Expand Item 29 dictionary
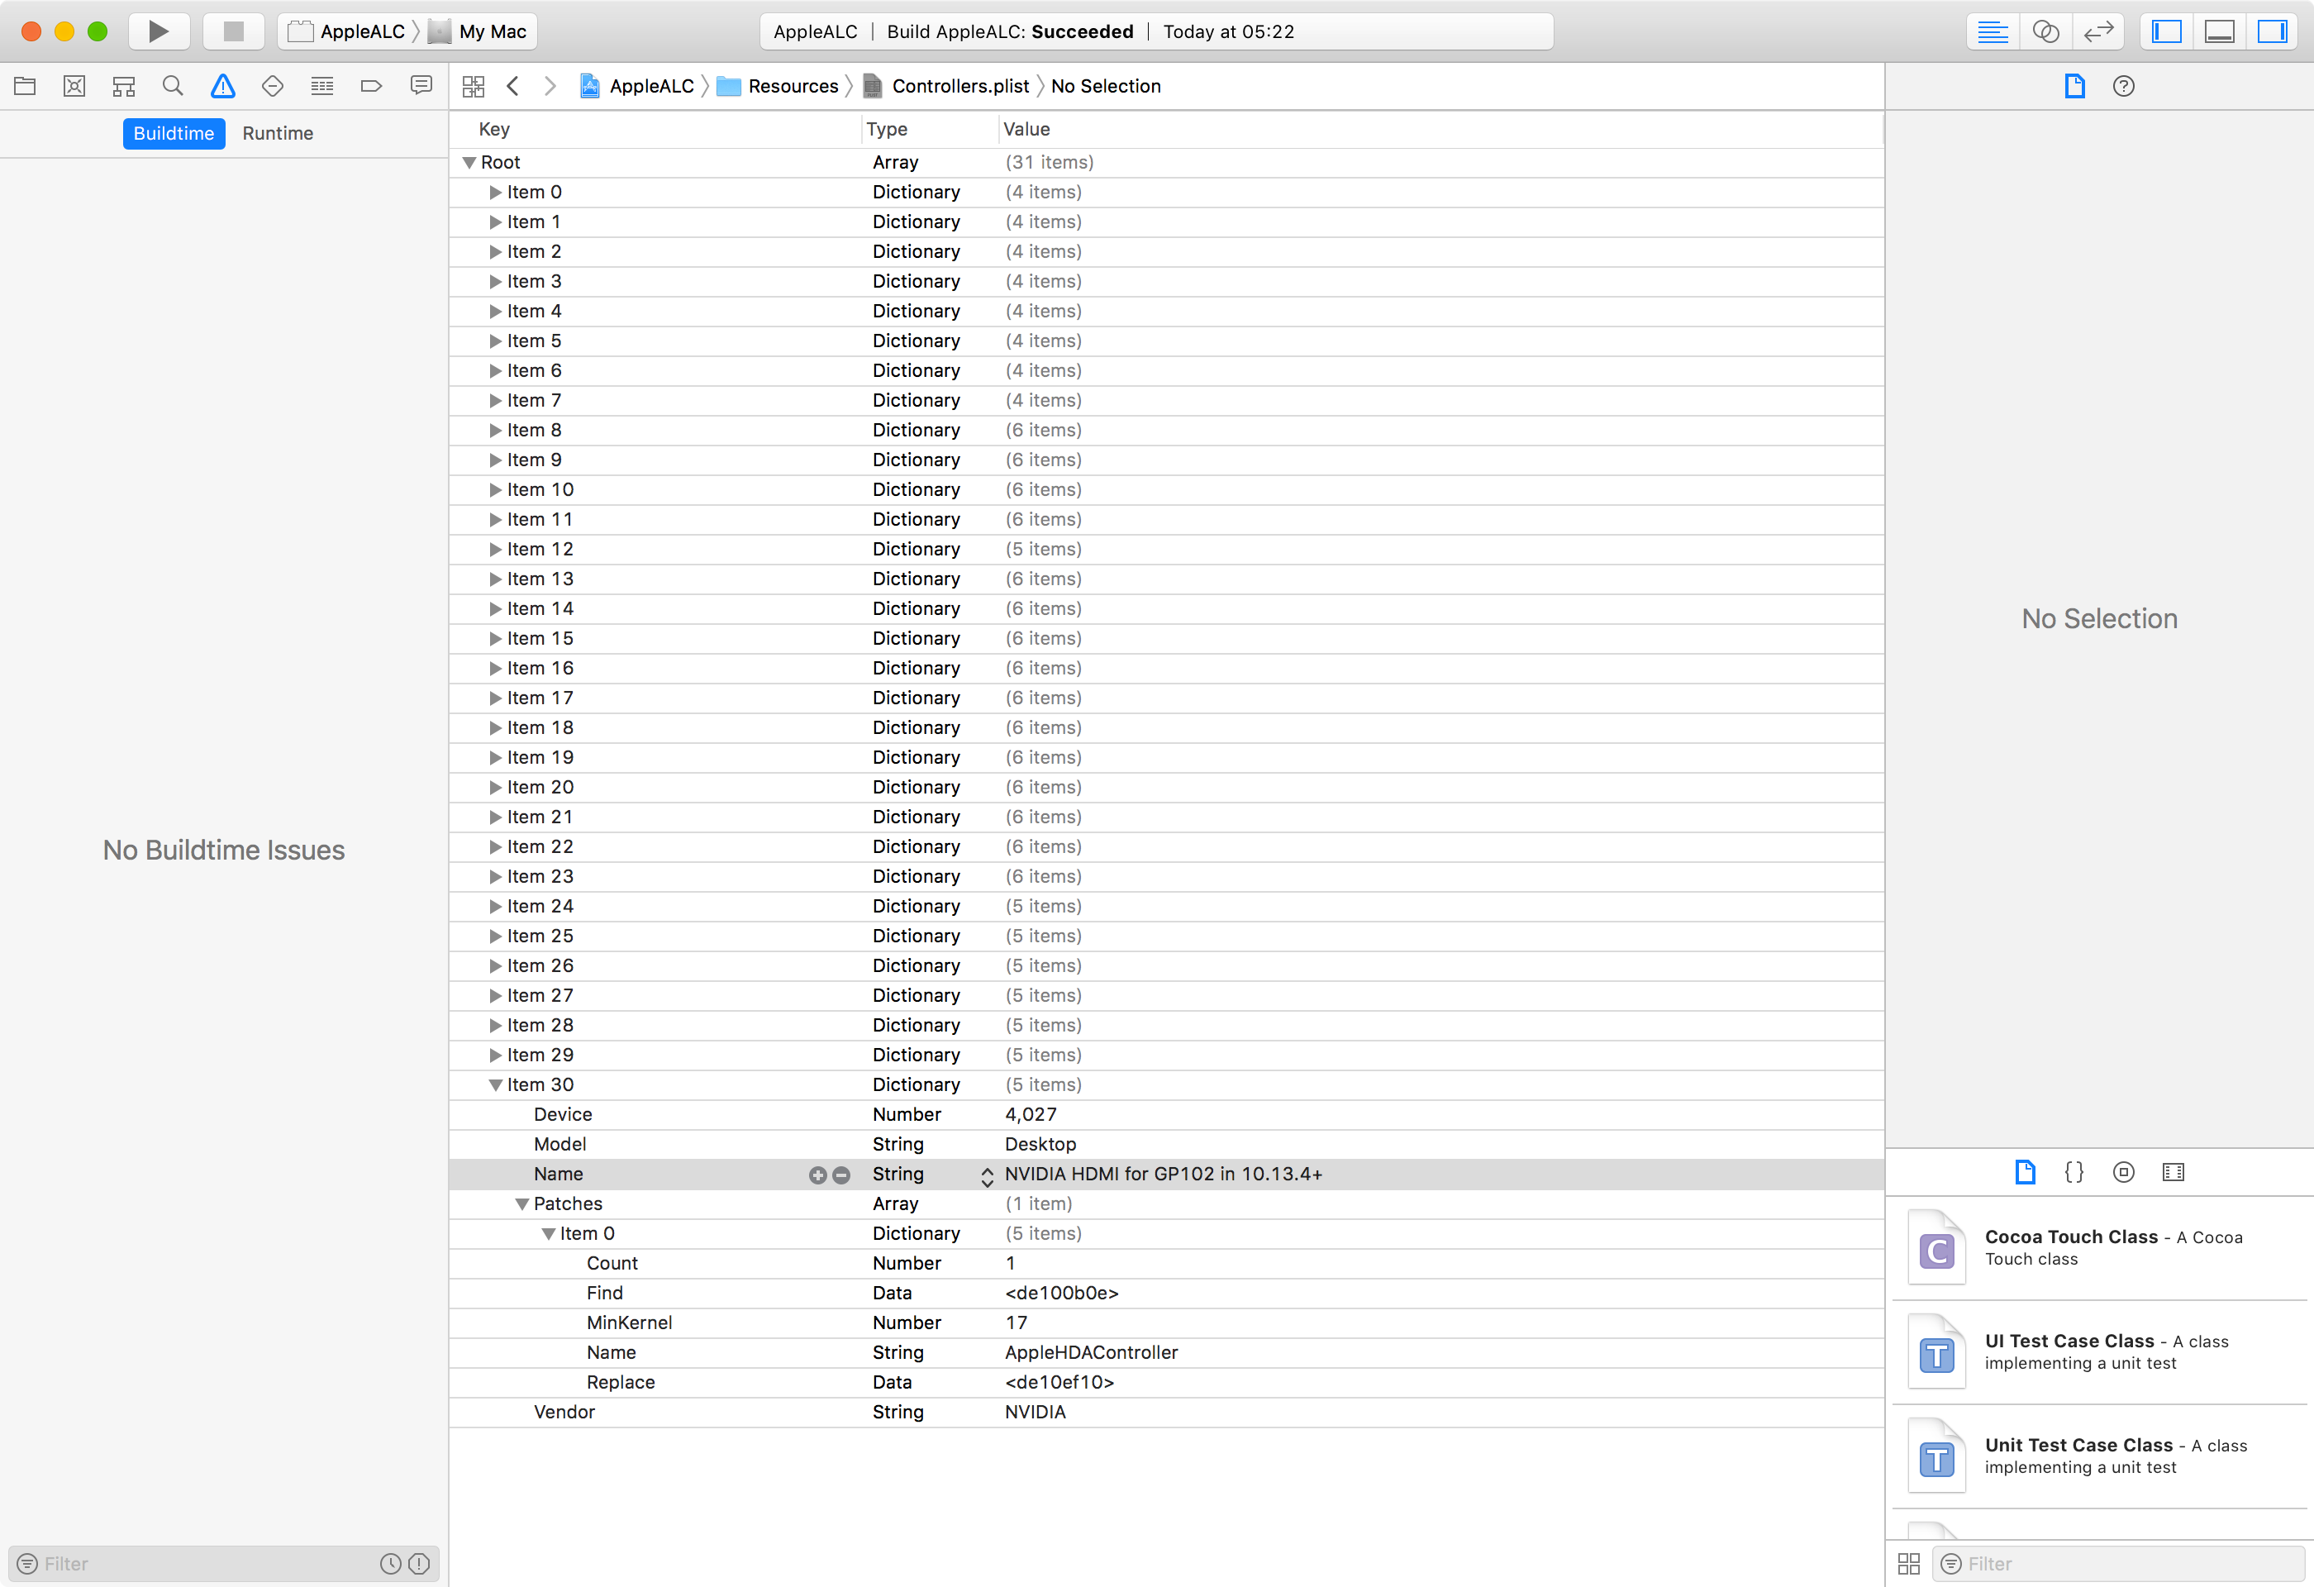The image size is (2314, 1587). pyautogui.click(x=495, y=1056)
